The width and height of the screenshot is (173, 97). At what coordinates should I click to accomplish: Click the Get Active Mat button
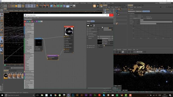click(28, 19)
